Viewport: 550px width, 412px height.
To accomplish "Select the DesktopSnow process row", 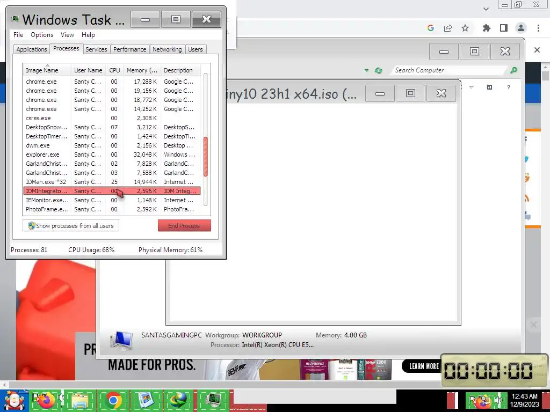I will tap(112, 127).
